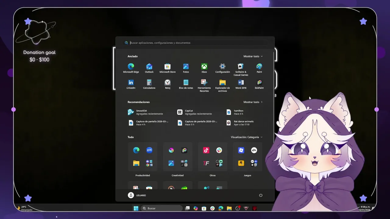Click the Windows Start button on taskbar
Viewport: 390px width, 219px height.
tap(136, 208)
